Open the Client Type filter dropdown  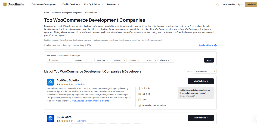point(166,60)
